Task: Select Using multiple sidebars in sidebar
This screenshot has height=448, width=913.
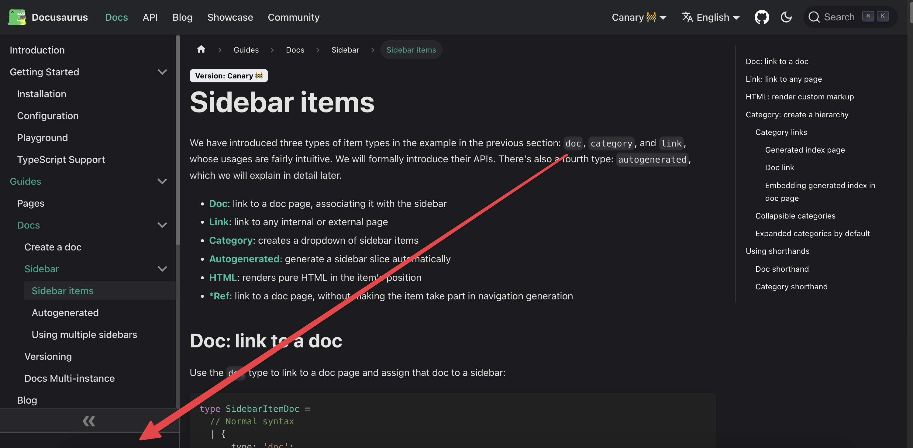Action: pyautogui.click(x=84, y=335)
